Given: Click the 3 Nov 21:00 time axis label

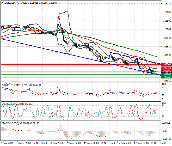Looking at the screenshot, I should pos(24,143).
